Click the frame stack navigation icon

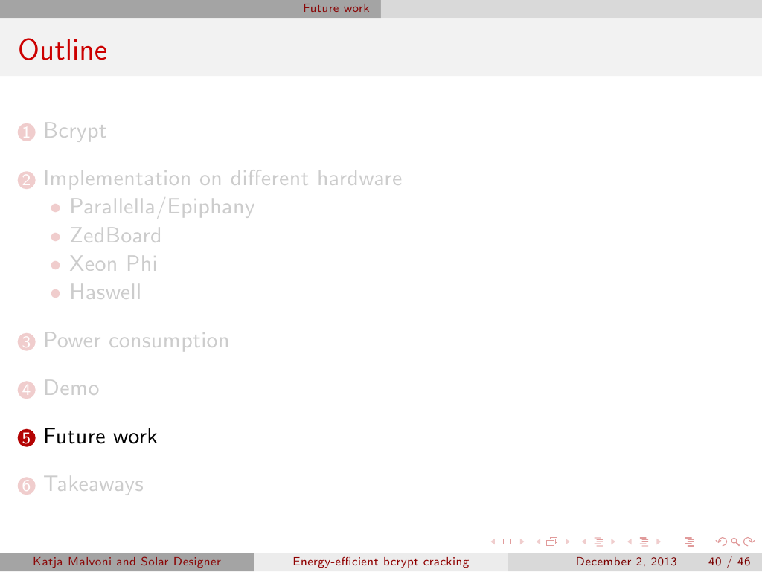tap(551, 542)
